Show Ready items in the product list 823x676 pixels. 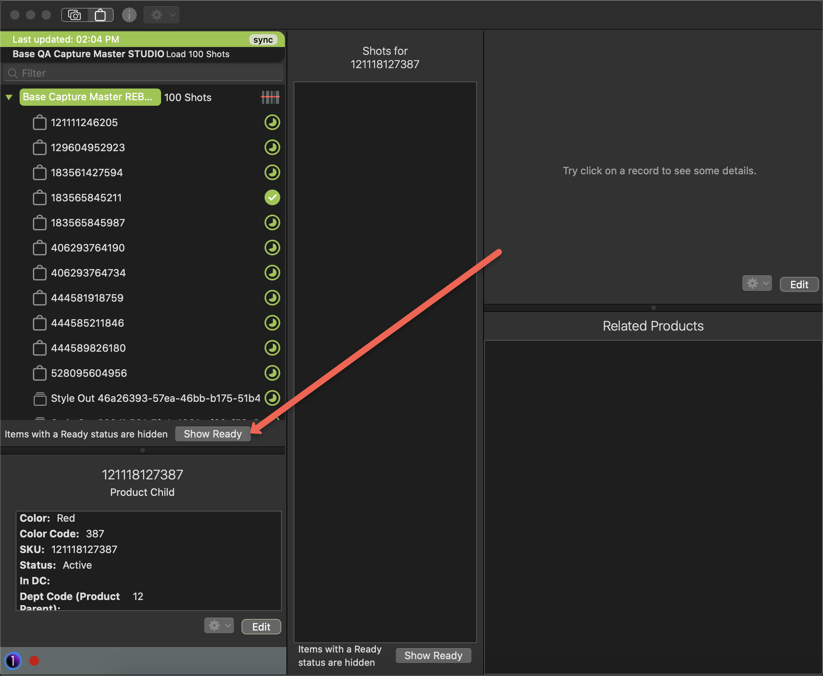[212, 434]
